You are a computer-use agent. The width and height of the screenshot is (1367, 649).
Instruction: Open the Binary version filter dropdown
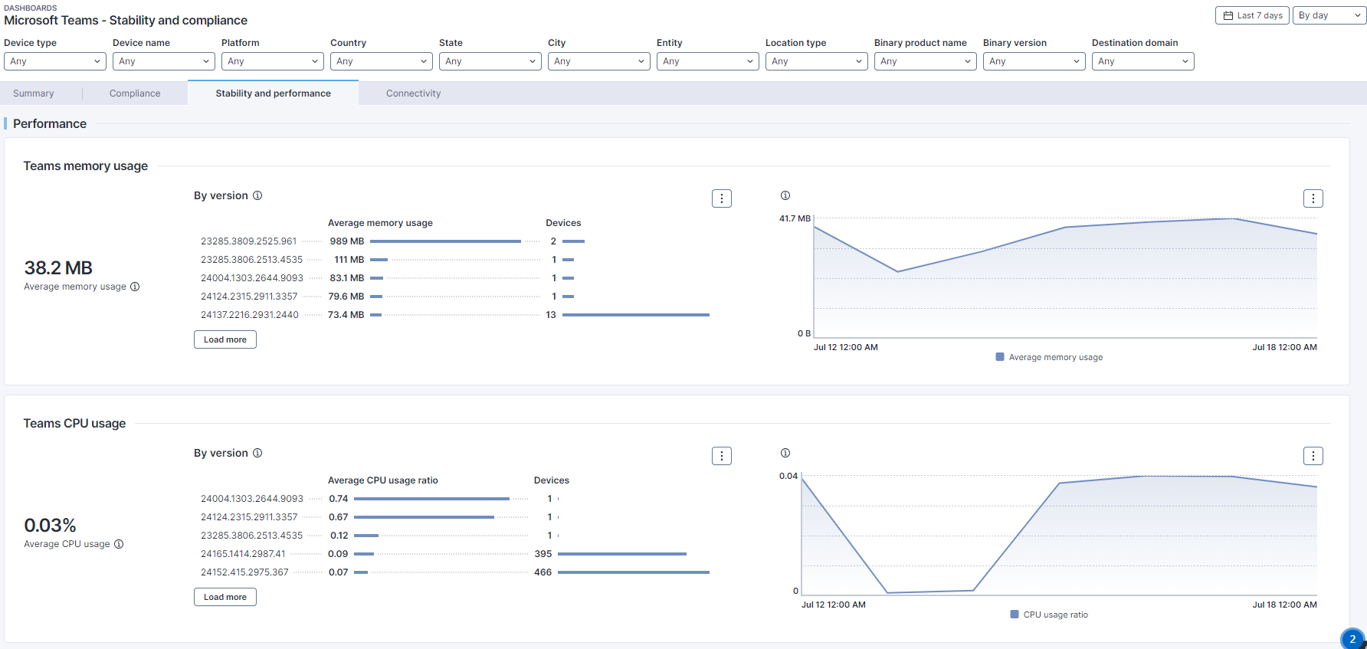1034,61
